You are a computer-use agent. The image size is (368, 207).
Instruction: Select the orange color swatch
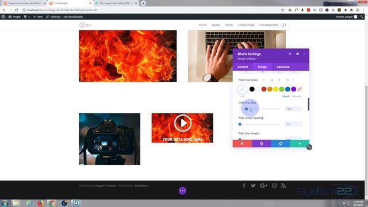click(x=270, y=89)
